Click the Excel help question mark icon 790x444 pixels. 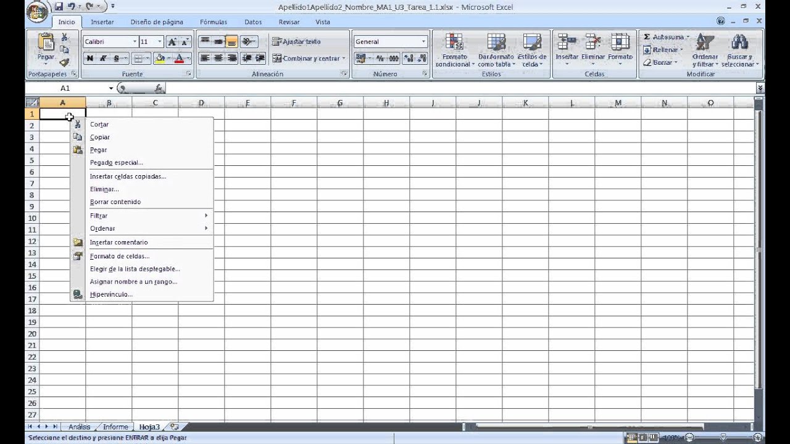pos(720,21)
